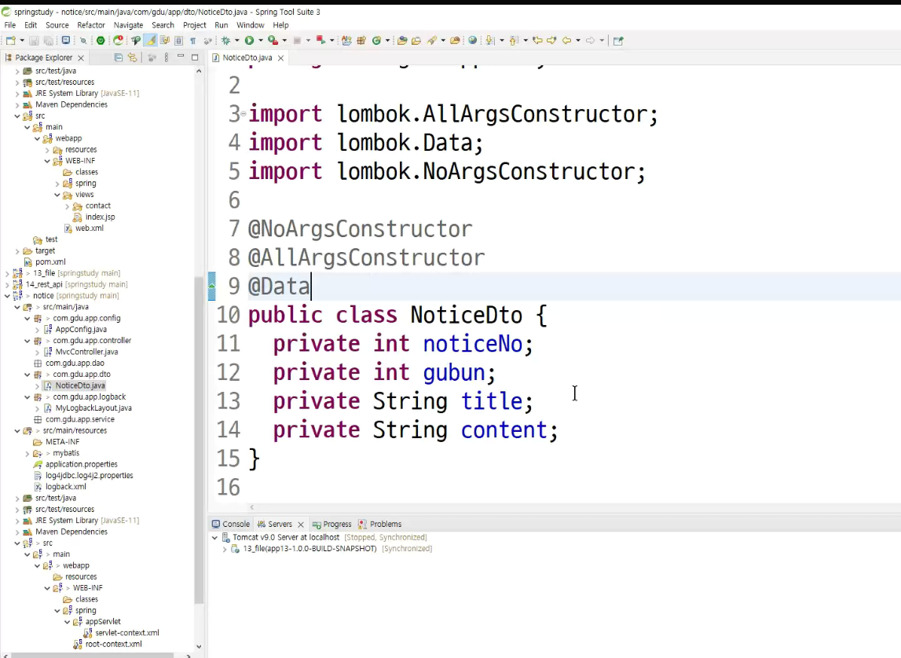Expand the 13_file(app13-1.0.0-BUILD-SNAPSHOT) module

pyautogui.click(x=225, y=549)
